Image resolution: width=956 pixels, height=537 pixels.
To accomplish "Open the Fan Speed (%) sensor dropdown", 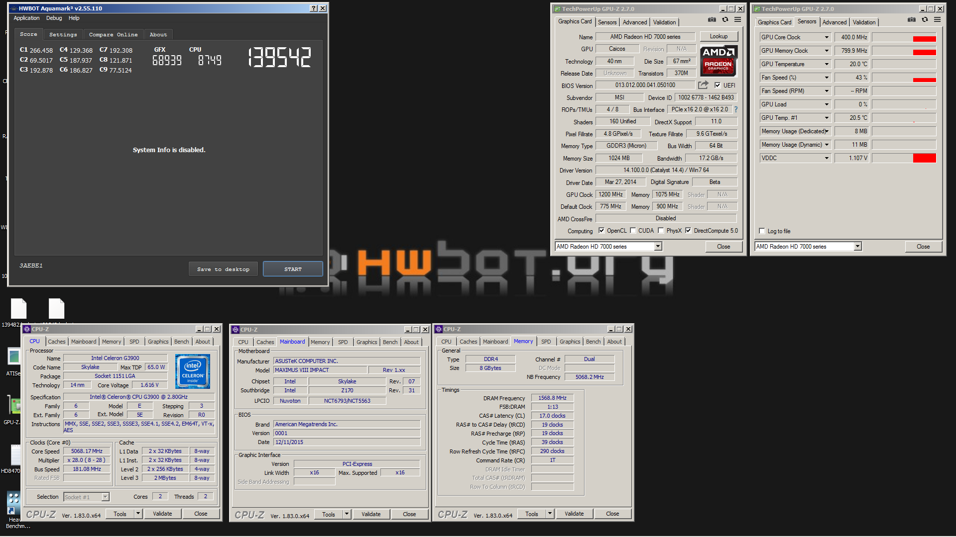I will pos(827,78).
